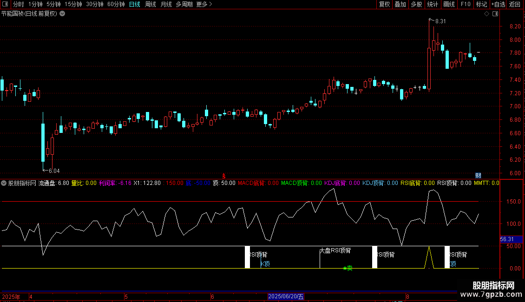The width and height of the screenshot is (525, 302).
Task: Switch to 月线 monthly chart
Action: (x=166, y=4)
